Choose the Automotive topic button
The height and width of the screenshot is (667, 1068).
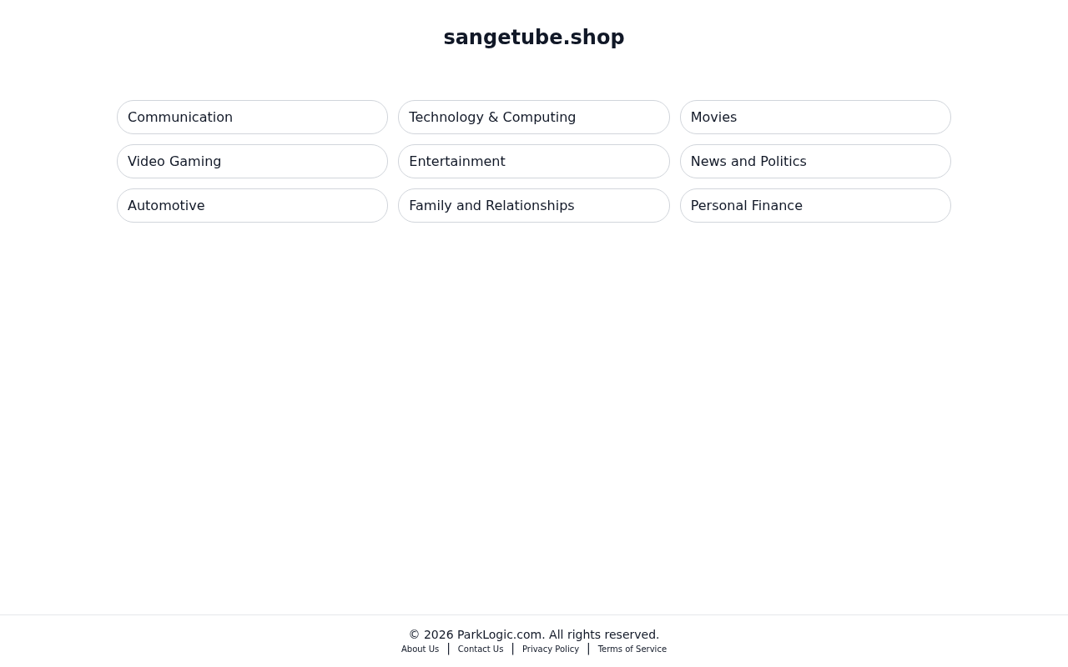pos(252,205)
